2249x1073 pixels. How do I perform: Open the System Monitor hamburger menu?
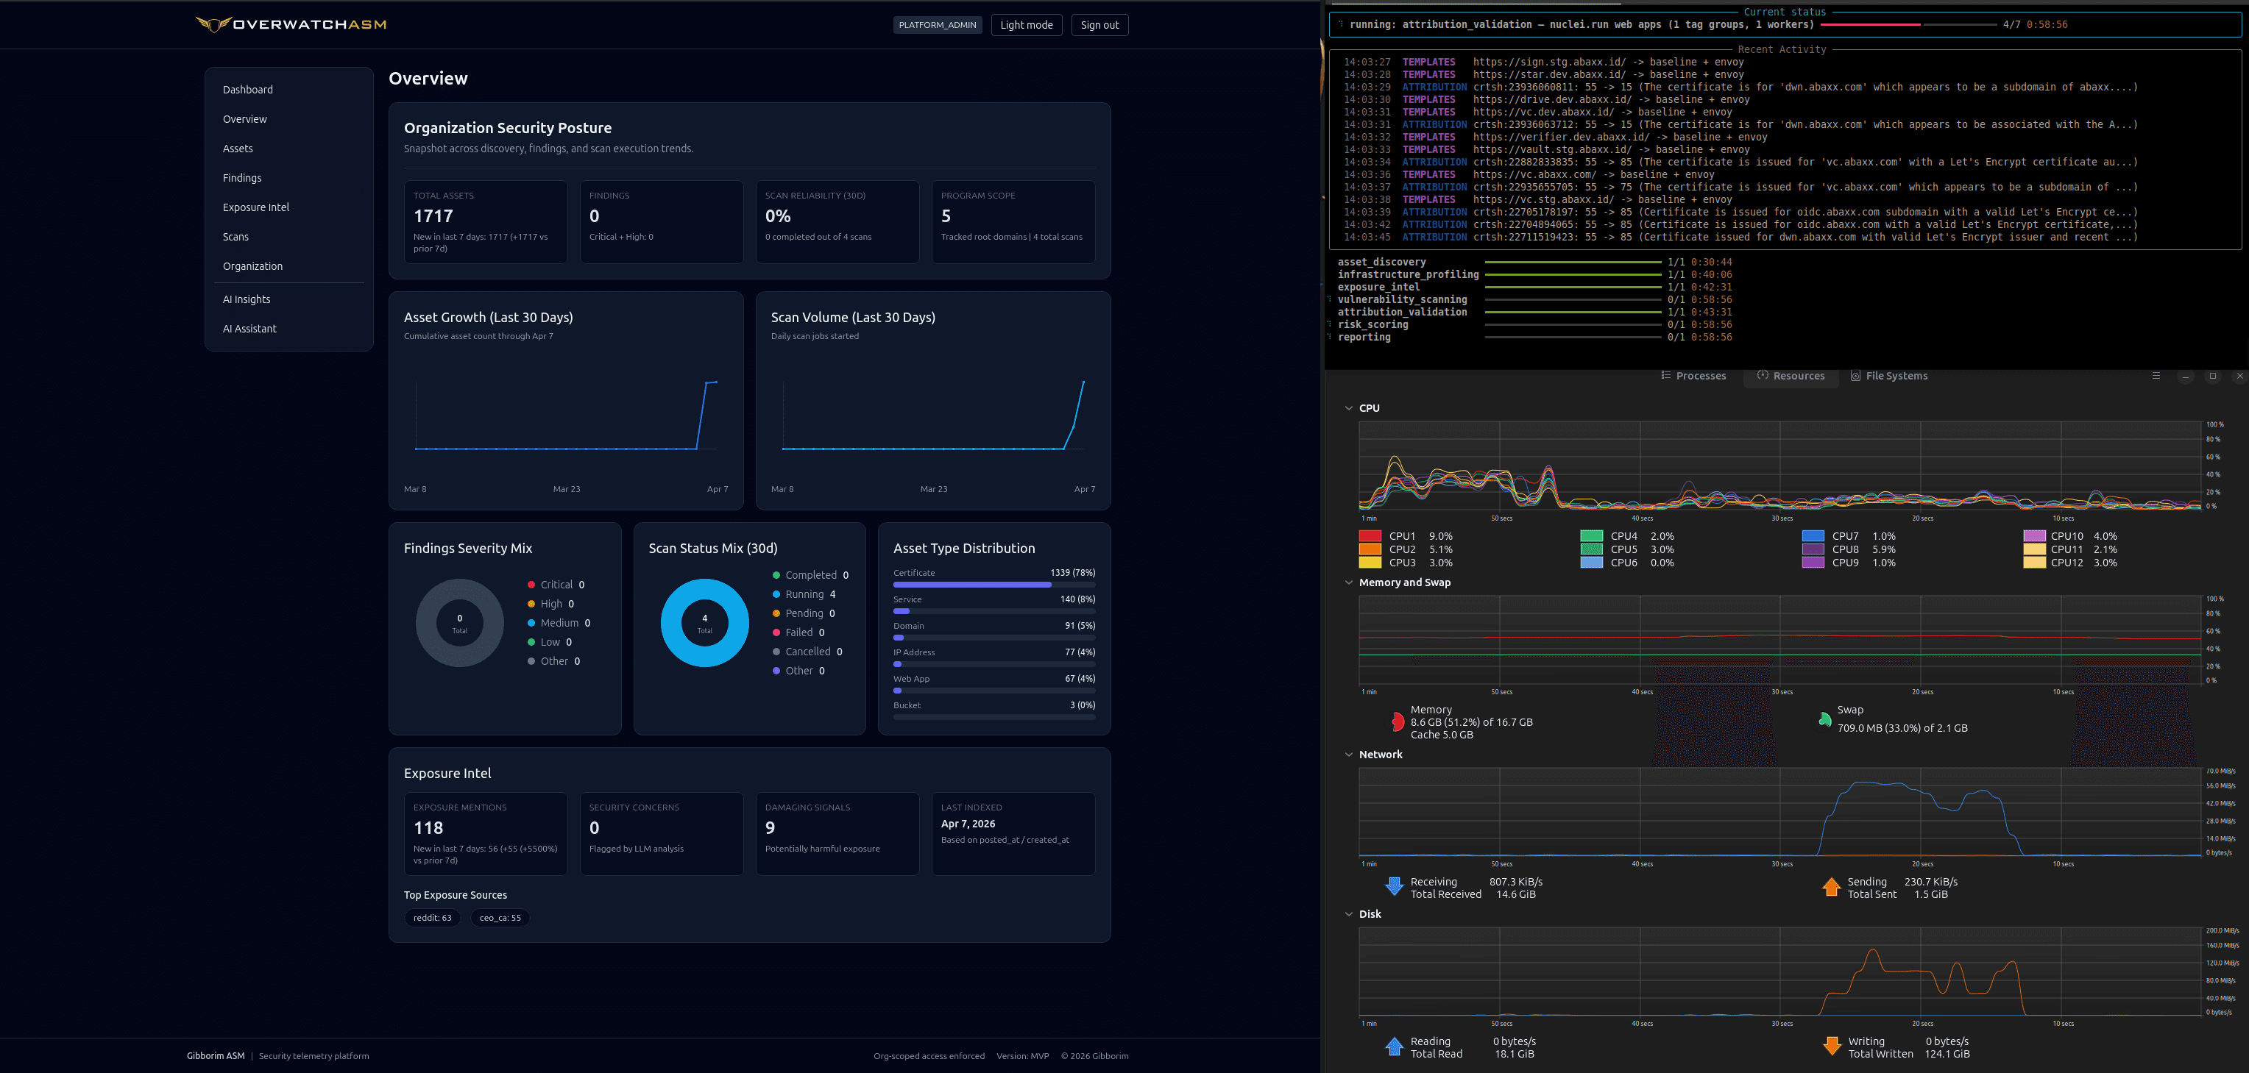(2156, 376)
